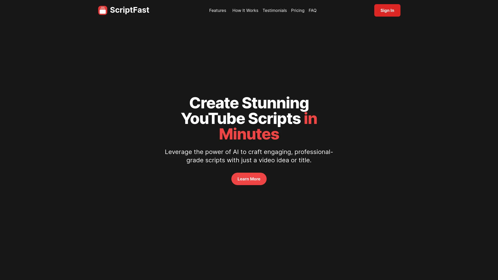
Task: Expand the Sign In account dropdown
Action: [x=387, y=10]
